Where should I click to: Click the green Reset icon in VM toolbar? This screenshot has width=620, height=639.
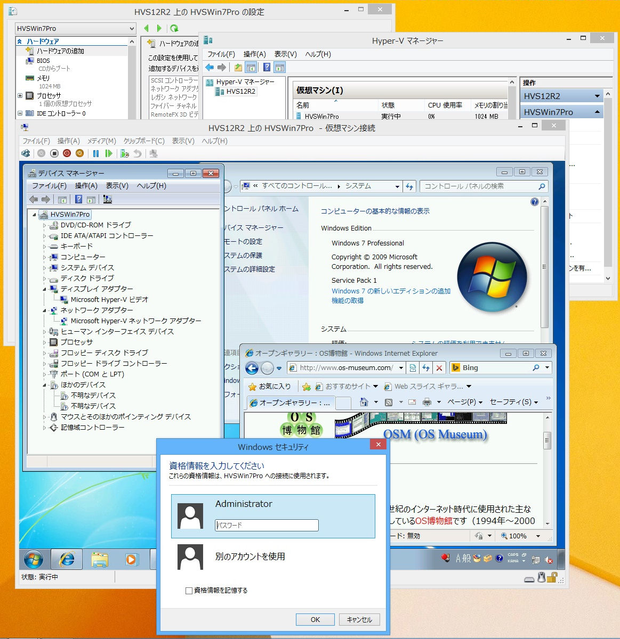pyautogui.click(x=109, y=153)
